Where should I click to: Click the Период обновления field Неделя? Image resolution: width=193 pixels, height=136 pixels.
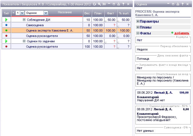(163, 49)
